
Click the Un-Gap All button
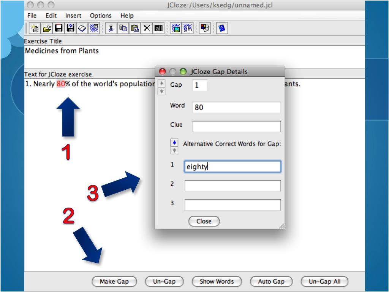[x=324, y=281]
